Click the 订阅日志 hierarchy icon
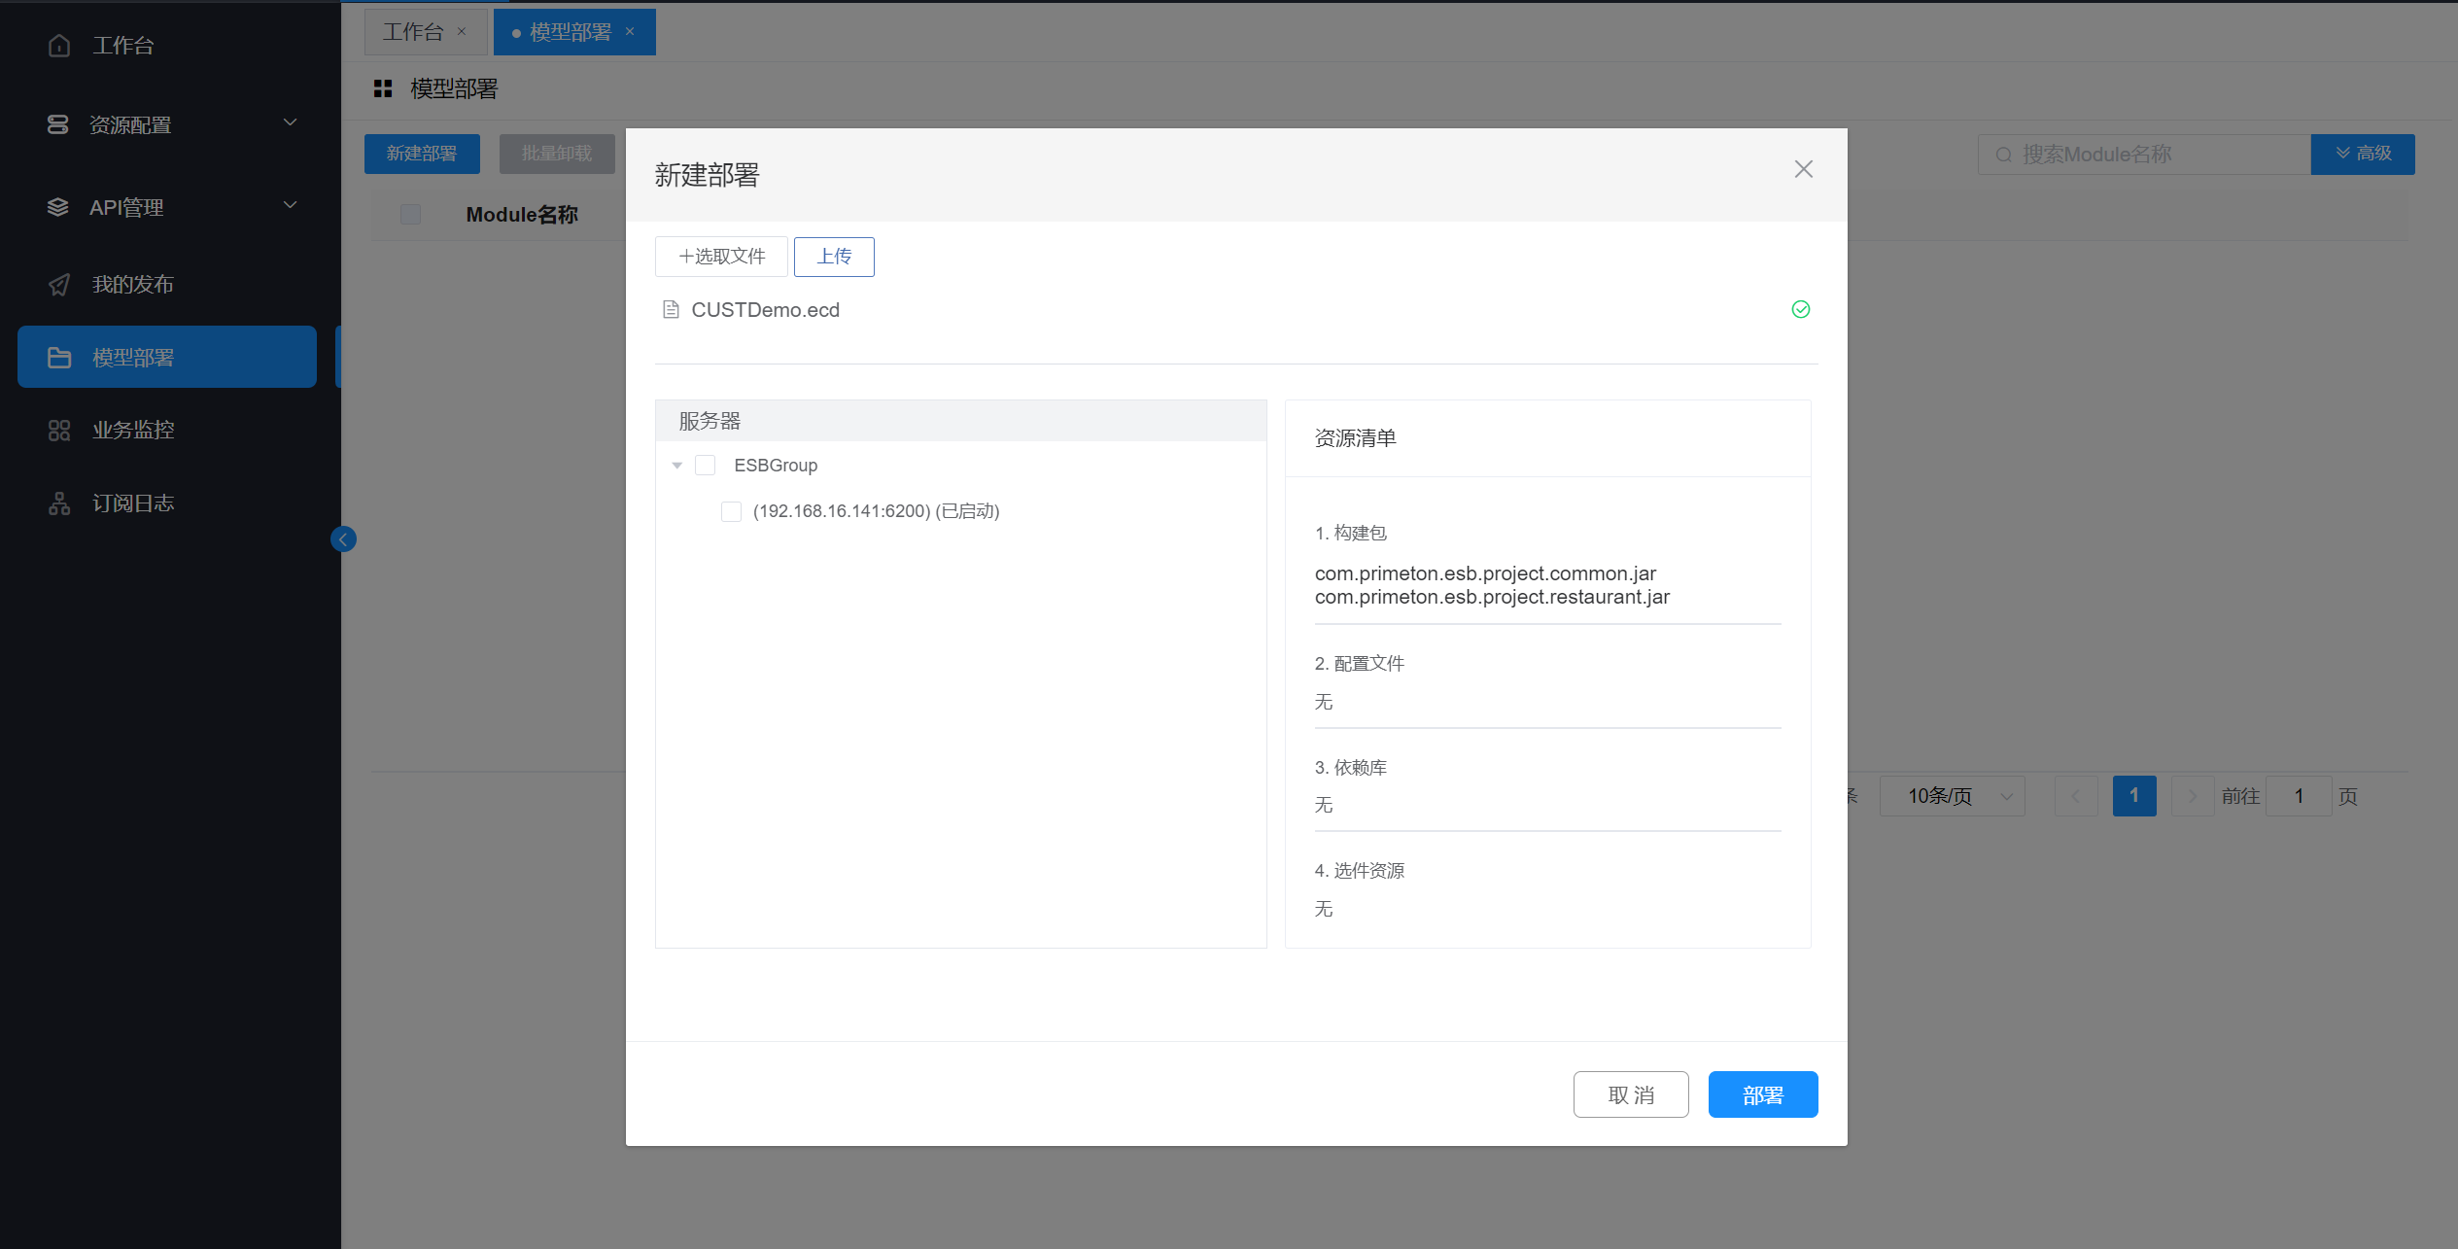 [x=59, y=503]
